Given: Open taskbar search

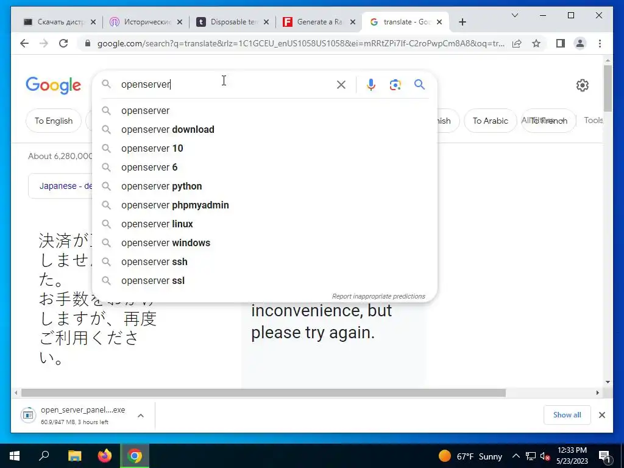Looking at the screenshot, I should [x=44, y=456].
